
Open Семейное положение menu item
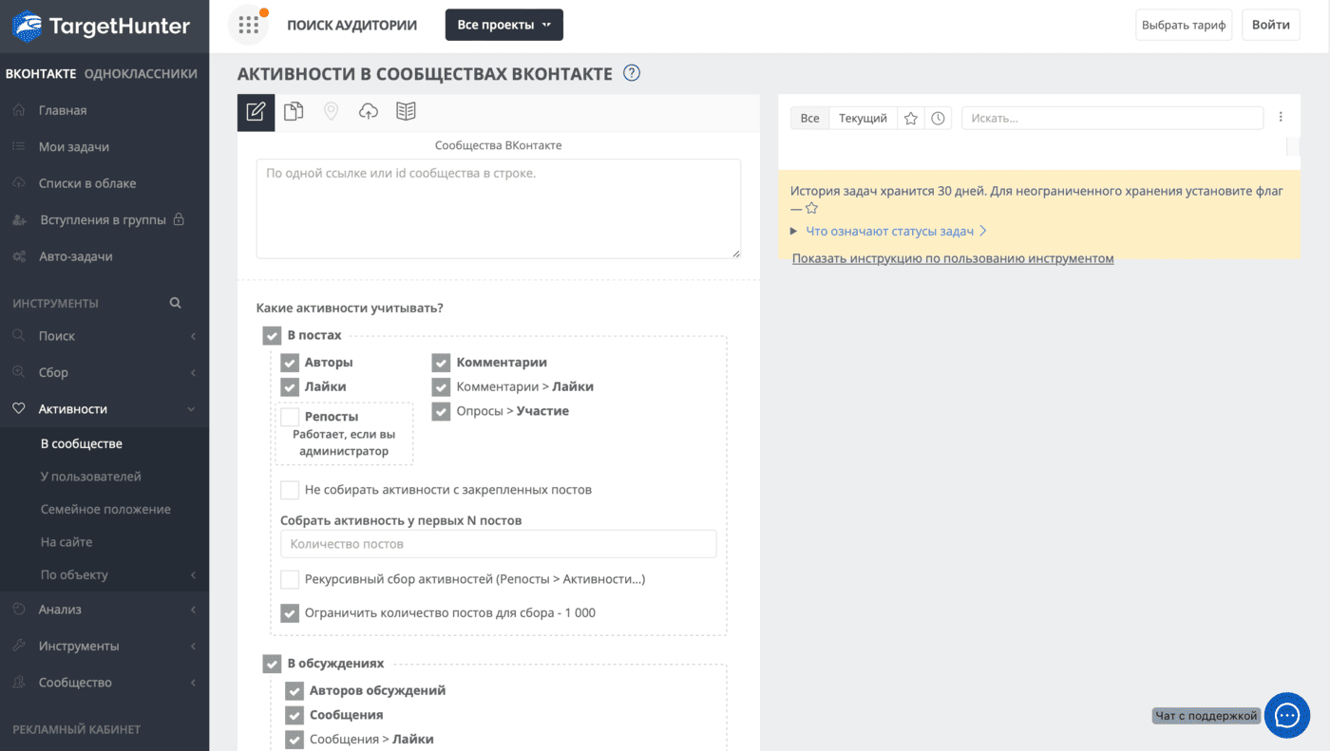click(104, 510)
